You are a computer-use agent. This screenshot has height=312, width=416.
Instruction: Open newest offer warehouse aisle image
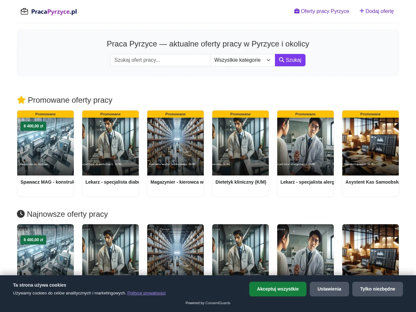[175, 250]
